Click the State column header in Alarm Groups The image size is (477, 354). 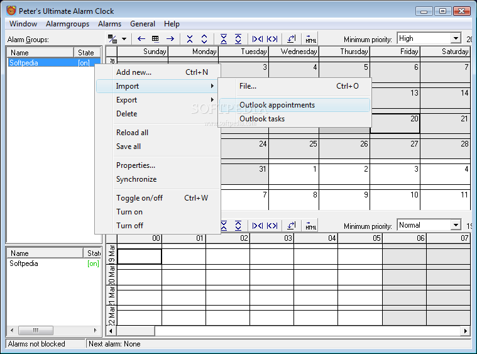point(87,52)
